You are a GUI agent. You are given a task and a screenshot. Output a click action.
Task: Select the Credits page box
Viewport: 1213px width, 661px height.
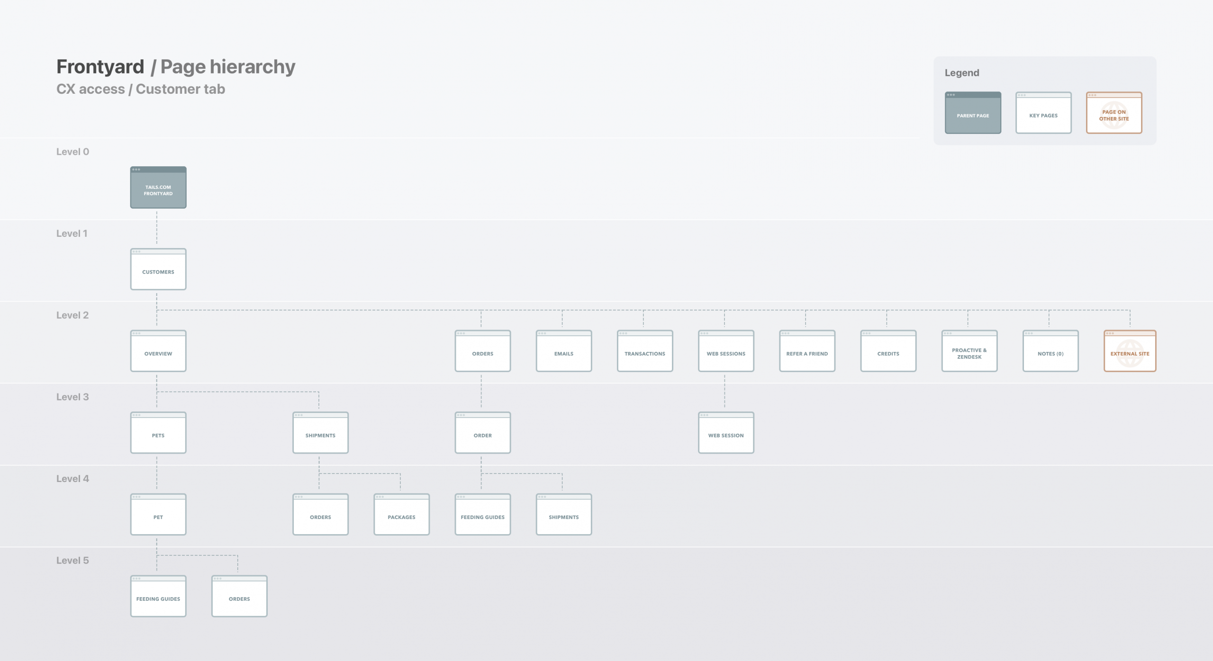point(888,351)
